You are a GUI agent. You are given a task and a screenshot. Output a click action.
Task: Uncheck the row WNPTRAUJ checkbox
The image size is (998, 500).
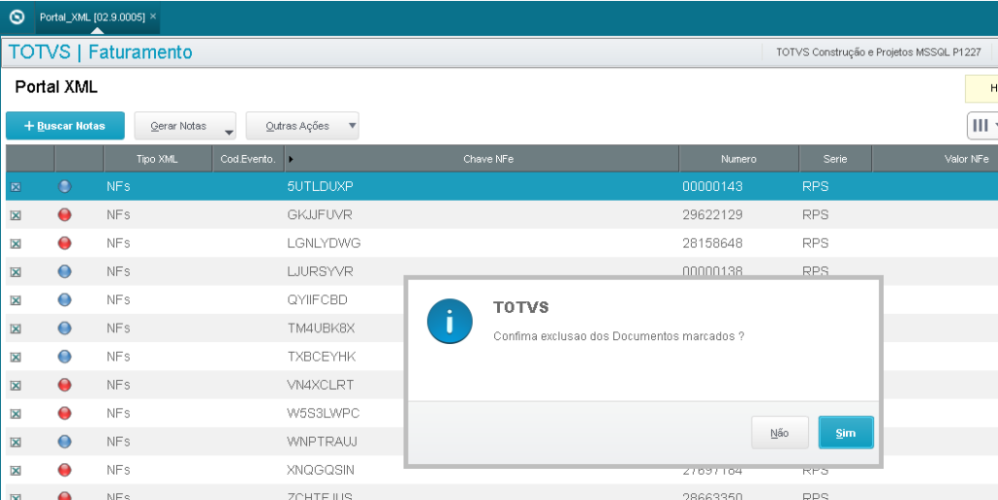coord(16,442)
